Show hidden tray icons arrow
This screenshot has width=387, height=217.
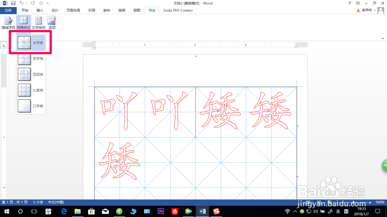pyautogui.click(x=295, y=211)
